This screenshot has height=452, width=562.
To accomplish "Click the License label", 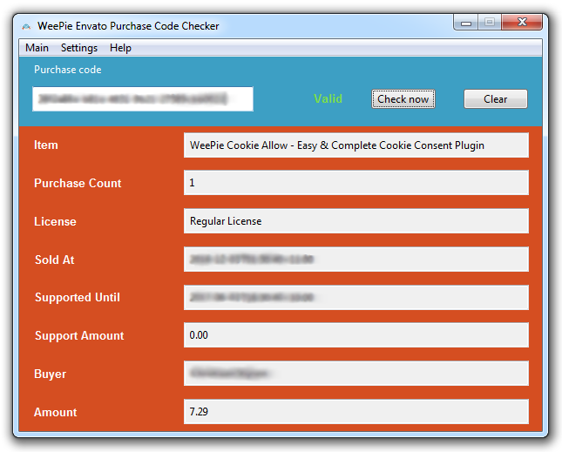I will point(55,221).
